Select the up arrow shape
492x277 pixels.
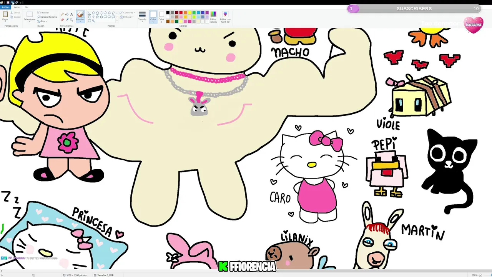coord(113,13)
